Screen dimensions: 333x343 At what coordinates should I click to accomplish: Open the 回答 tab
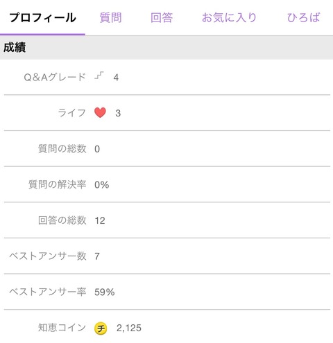click(x=162, y=18)
